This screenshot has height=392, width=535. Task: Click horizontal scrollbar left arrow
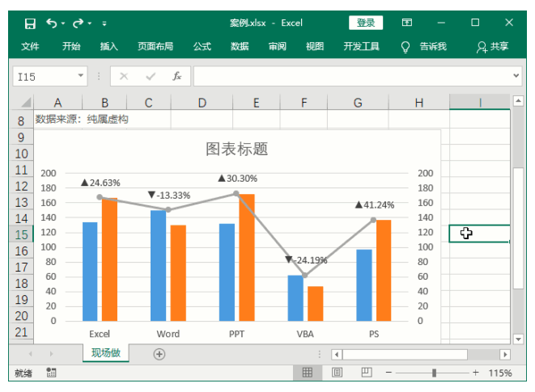point(337,355)
